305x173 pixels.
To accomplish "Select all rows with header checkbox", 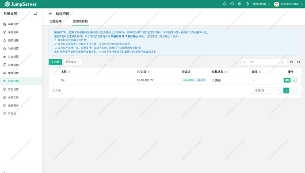I will point(53,72).
